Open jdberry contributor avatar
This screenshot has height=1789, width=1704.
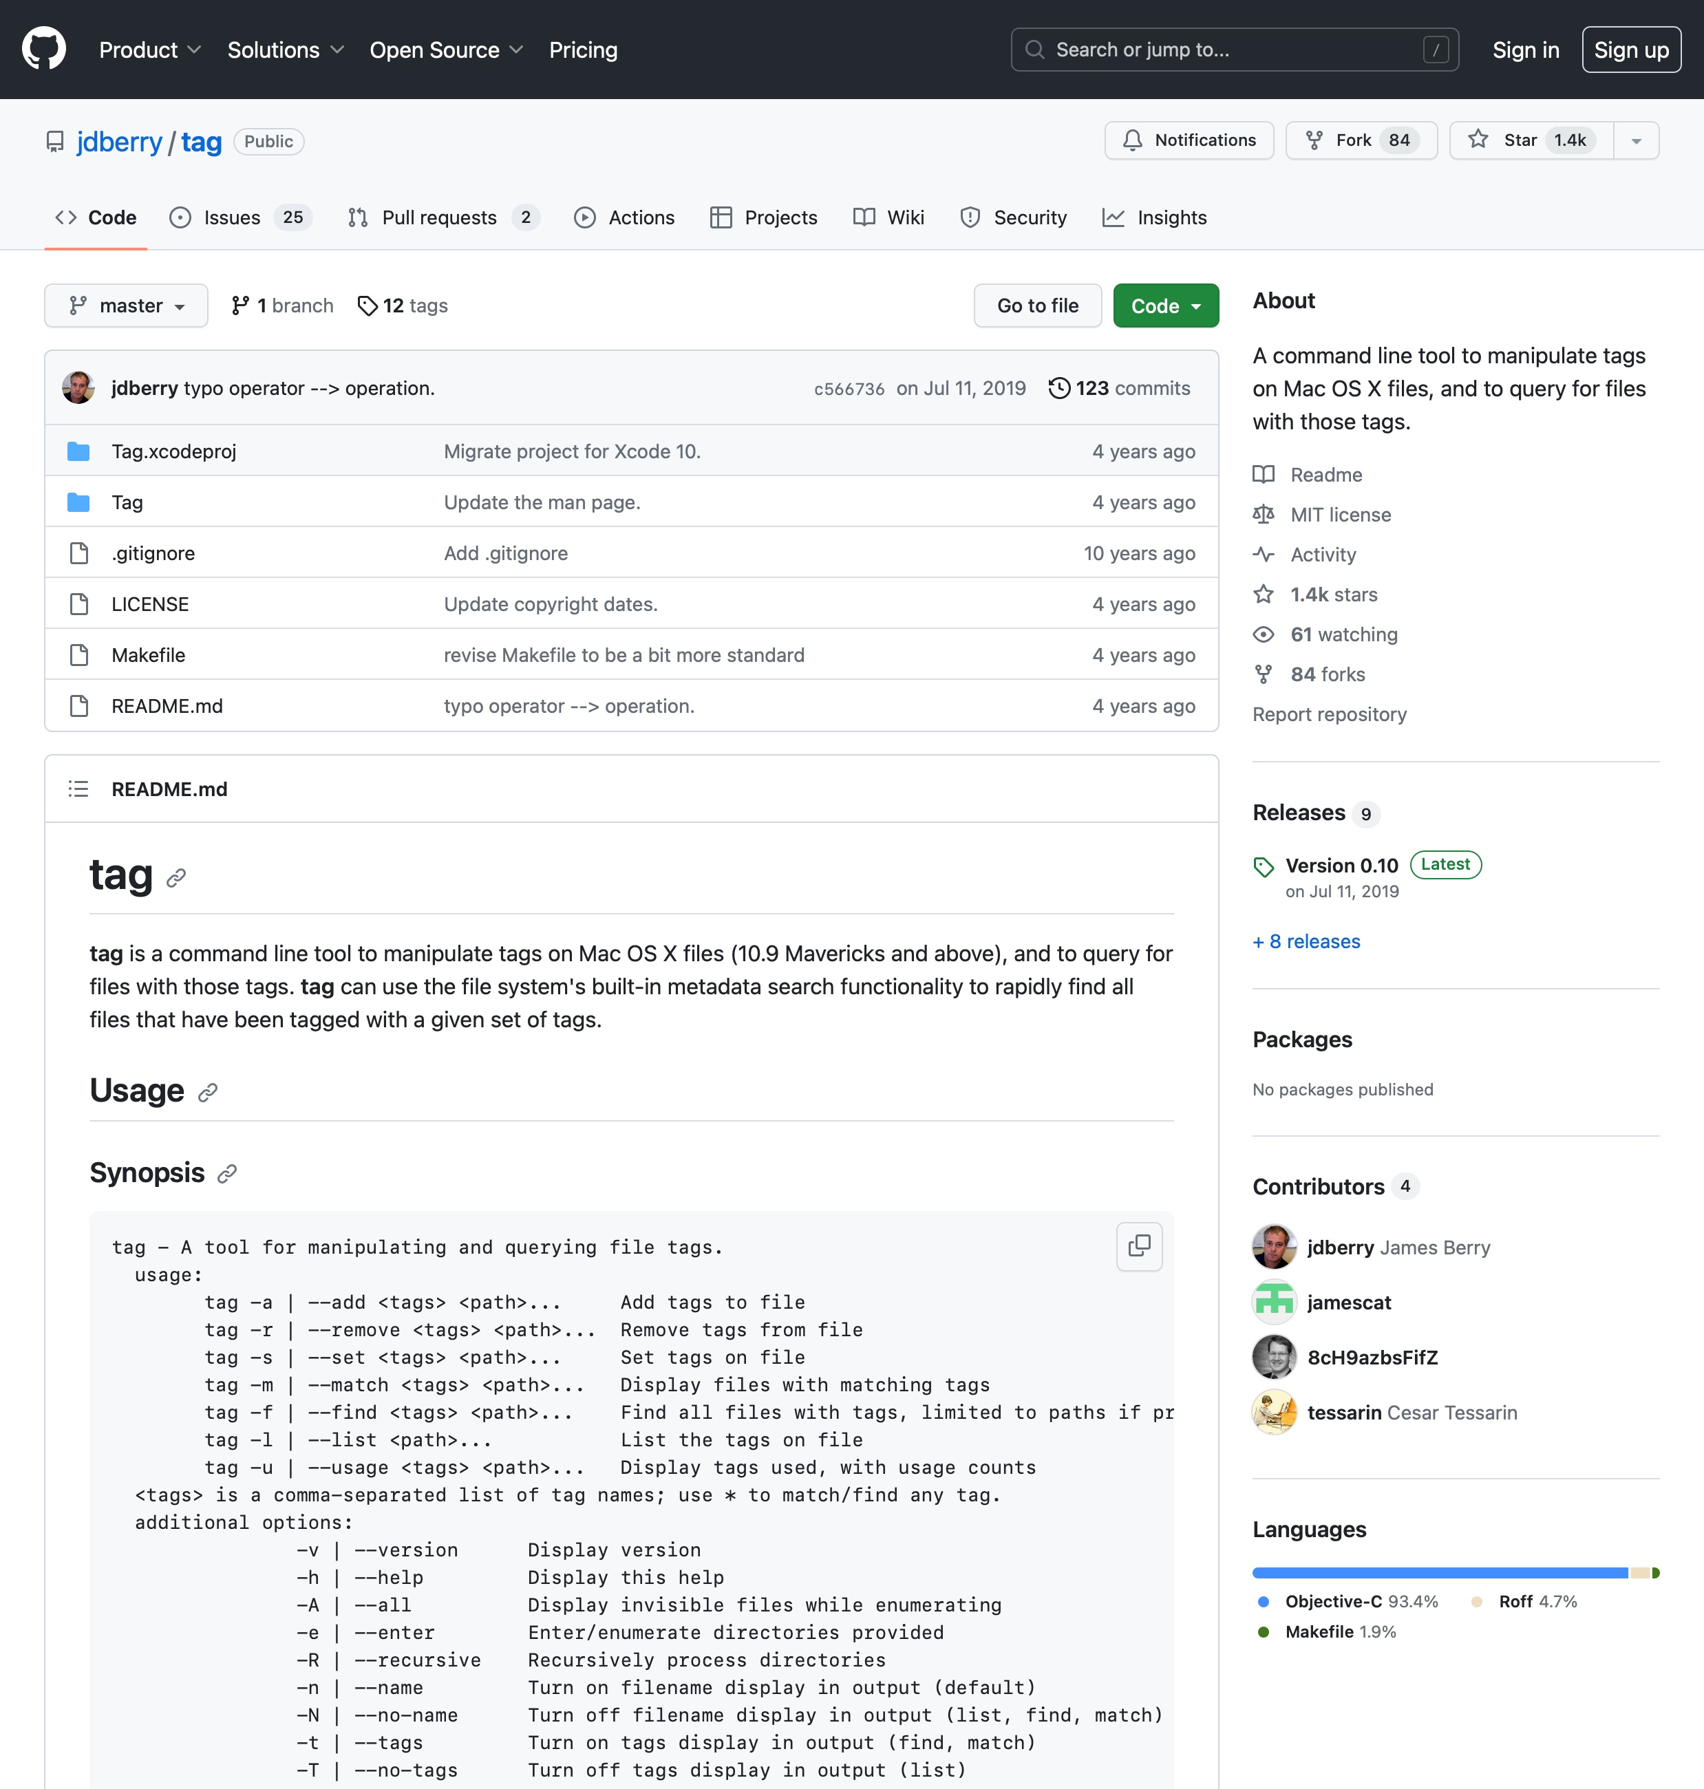(x=1273, y=1247)
